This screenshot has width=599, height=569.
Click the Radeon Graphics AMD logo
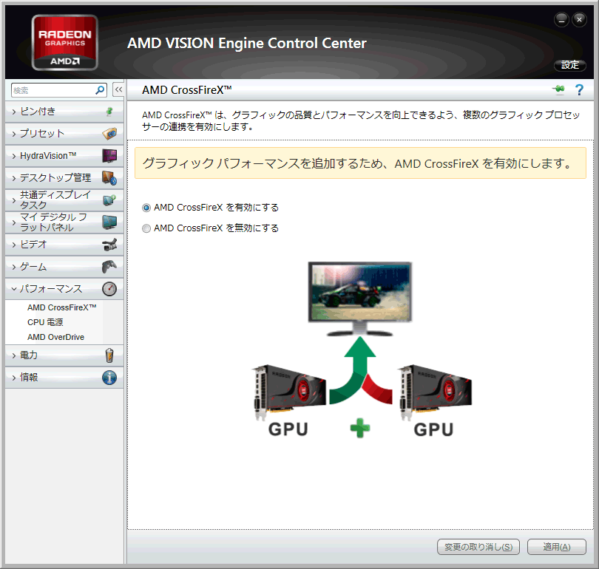tap(64, 42)
